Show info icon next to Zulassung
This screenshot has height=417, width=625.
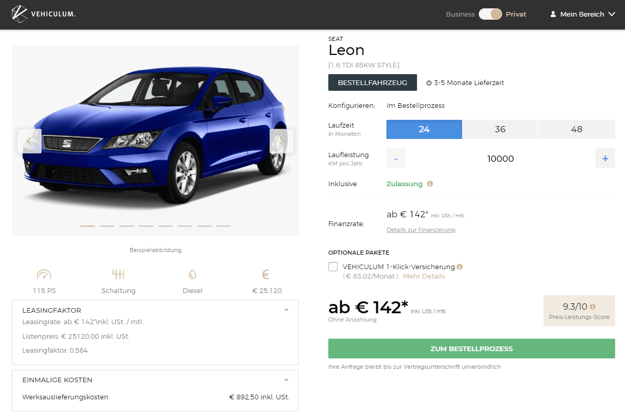click(x=430, y=184)
